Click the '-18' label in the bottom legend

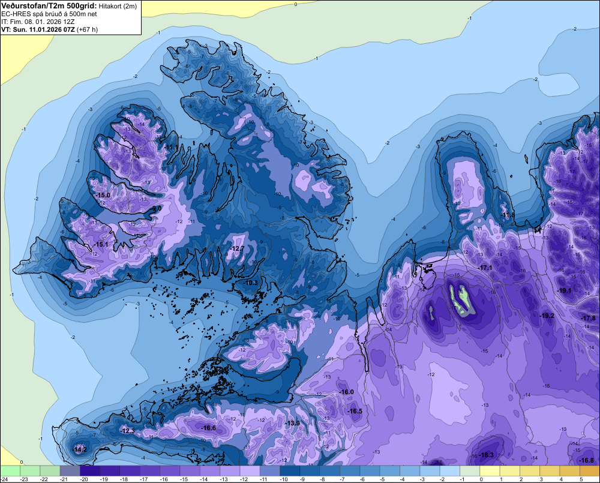coord(125,479)
